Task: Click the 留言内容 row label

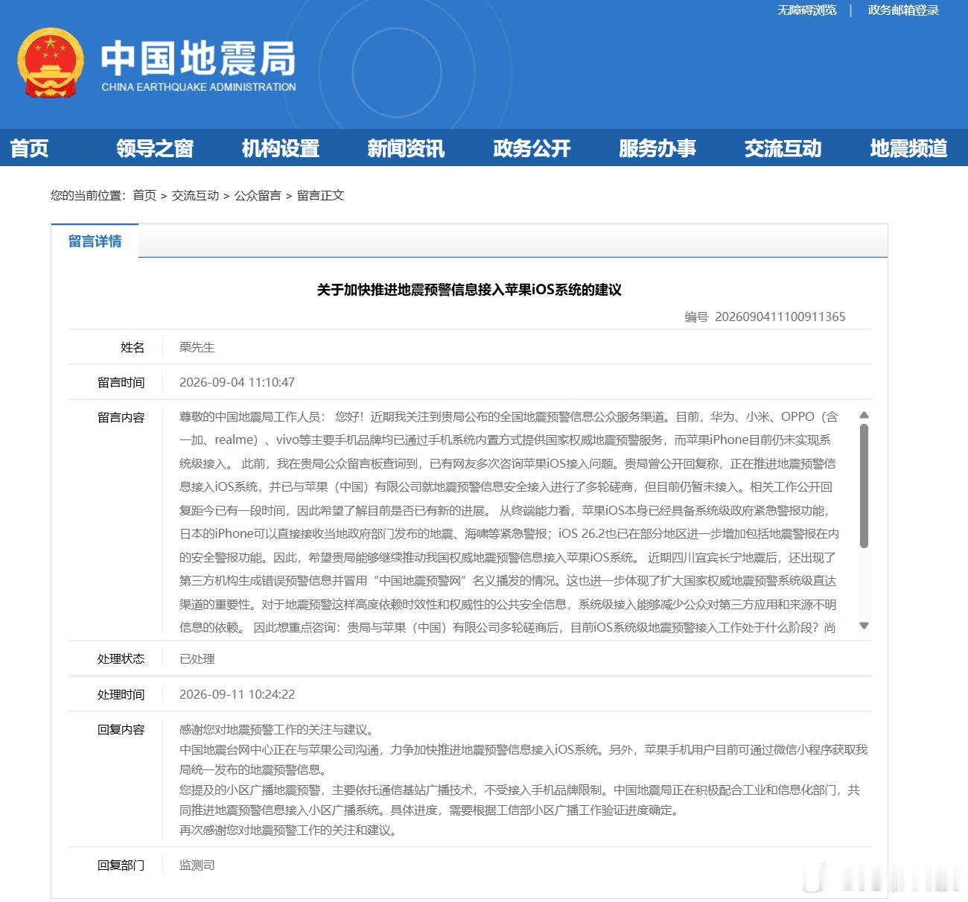Action: point(121,417)
